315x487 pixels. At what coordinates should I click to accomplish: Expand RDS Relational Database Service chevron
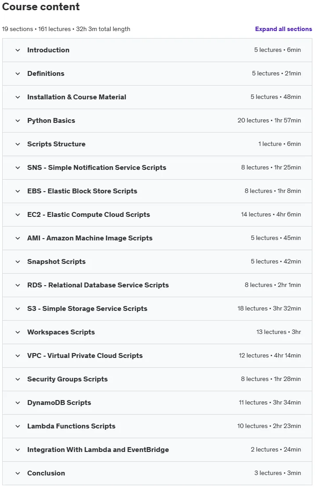tap(18, 285)
